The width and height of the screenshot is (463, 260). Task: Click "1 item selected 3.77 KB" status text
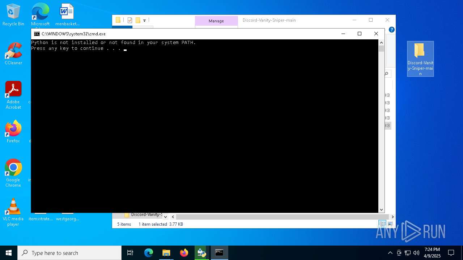[161, 224]
